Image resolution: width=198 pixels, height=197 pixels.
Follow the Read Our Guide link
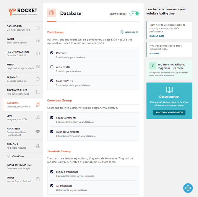157,36
